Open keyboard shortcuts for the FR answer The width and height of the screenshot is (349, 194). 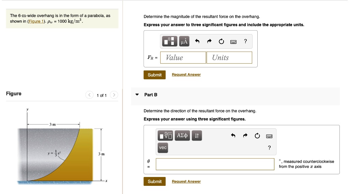point(233,42)
